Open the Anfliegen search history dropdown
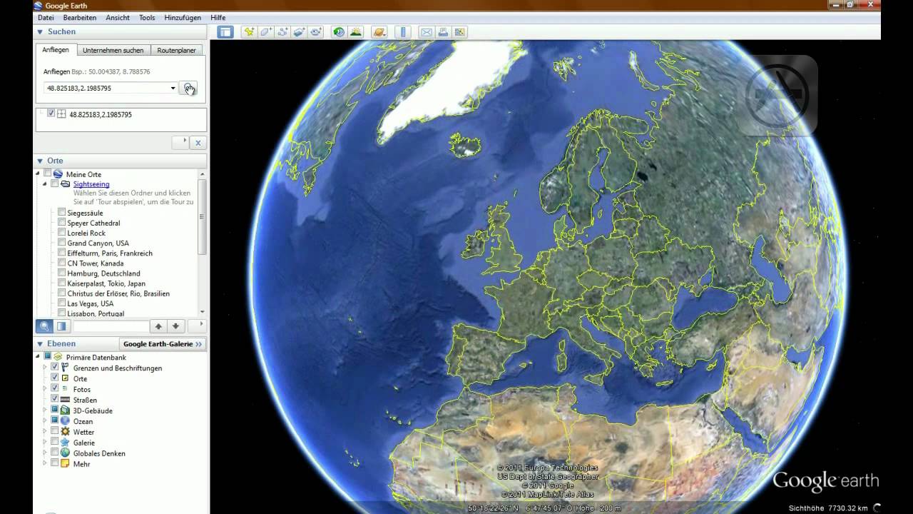 coord(173,88)
